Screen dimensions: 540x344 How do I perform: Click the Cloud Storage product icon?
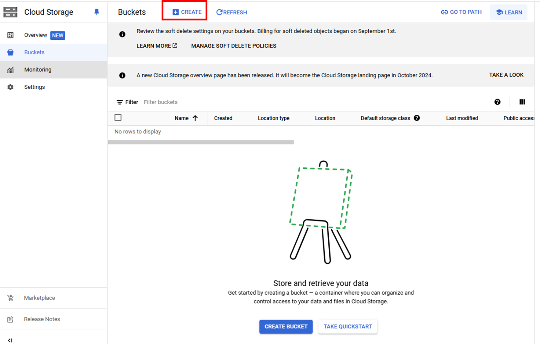[10, 12]
